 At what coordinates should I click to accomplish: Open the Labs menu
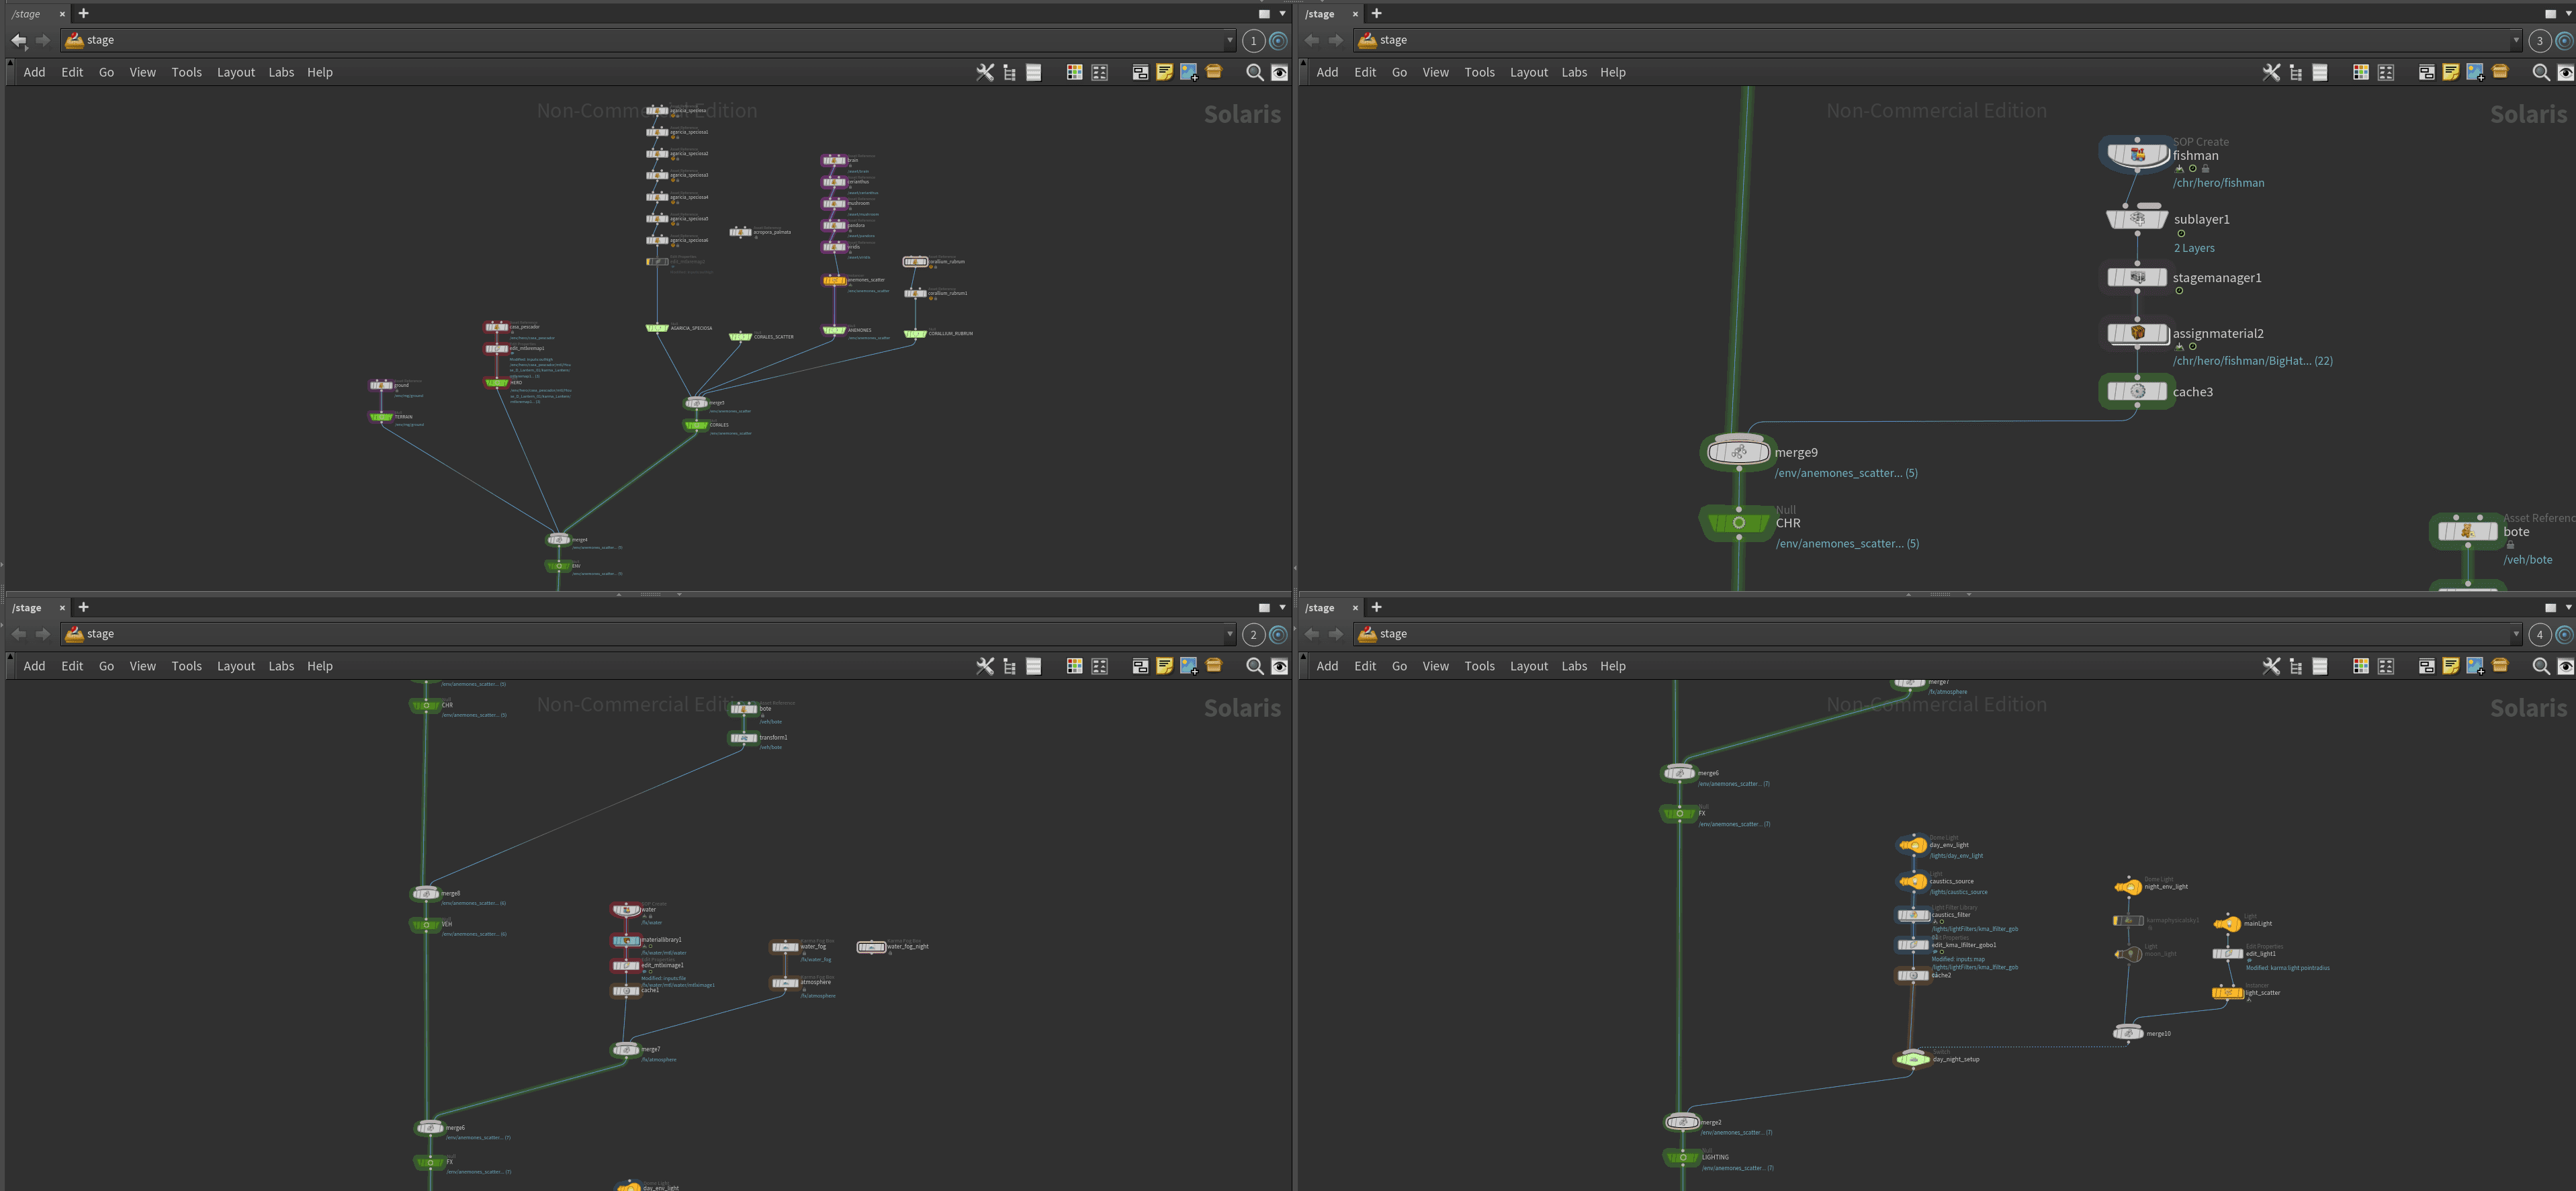[x=281, y=72]
